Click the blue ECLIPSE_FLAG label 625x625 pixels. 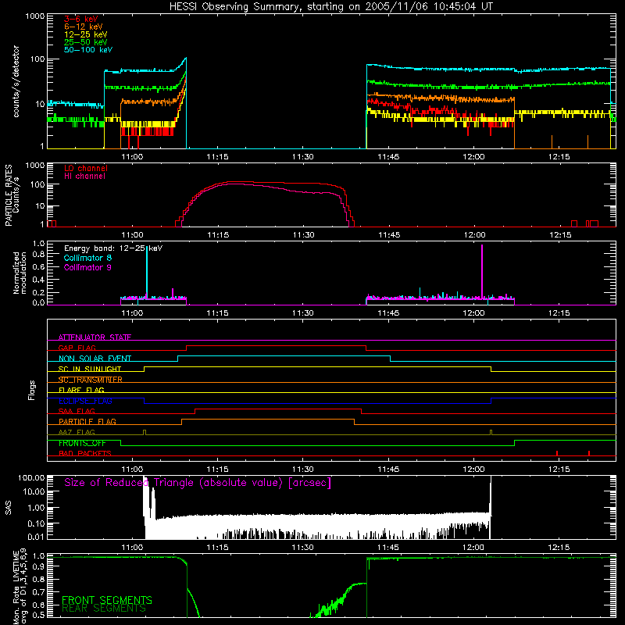[85, 401]
